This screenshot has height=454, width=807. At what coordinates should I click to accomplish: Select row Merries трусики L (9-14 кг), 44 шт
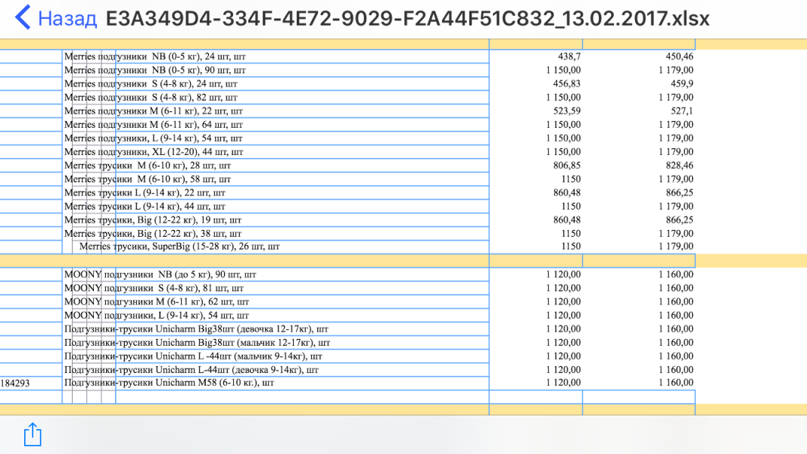[x=145, y=207]
